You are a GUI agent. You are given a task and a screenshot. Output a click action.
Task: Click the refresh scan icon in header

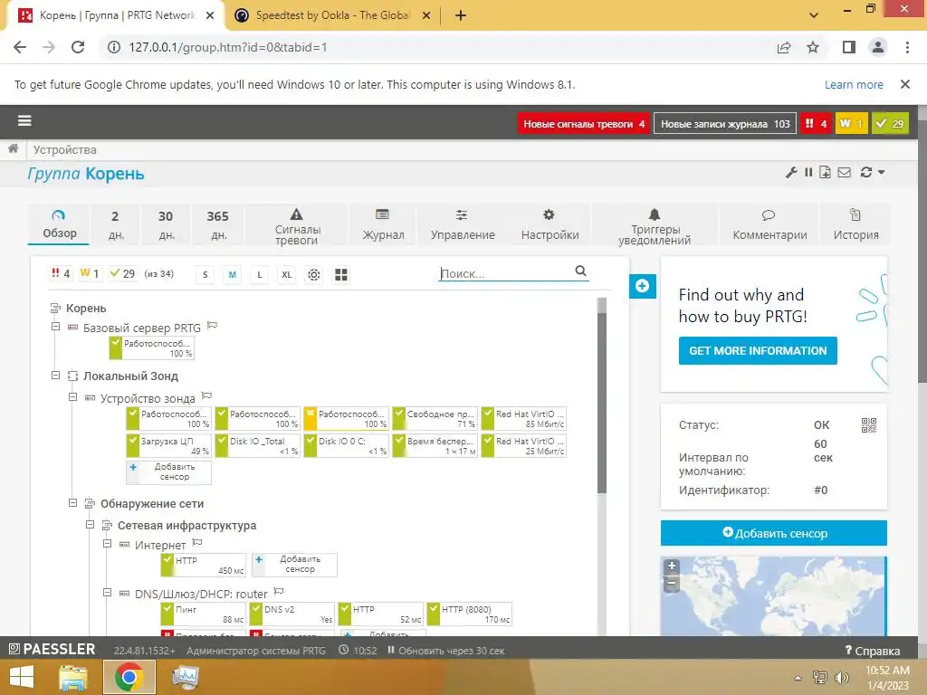[x=866, y=173]
